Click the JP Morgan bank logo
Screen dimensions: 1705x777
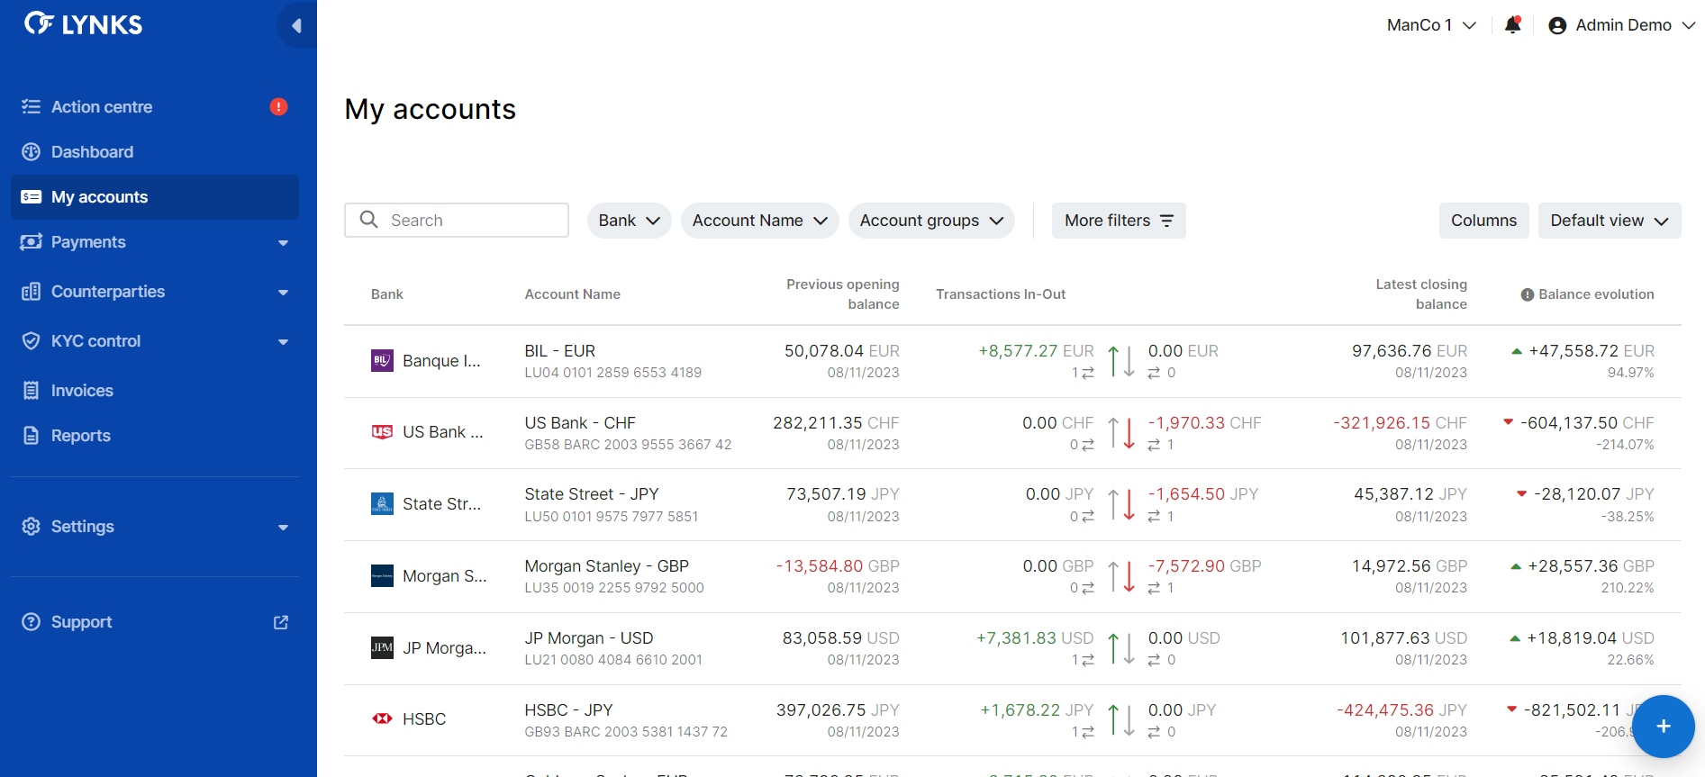pyautogui.click(x=382, y=647)
